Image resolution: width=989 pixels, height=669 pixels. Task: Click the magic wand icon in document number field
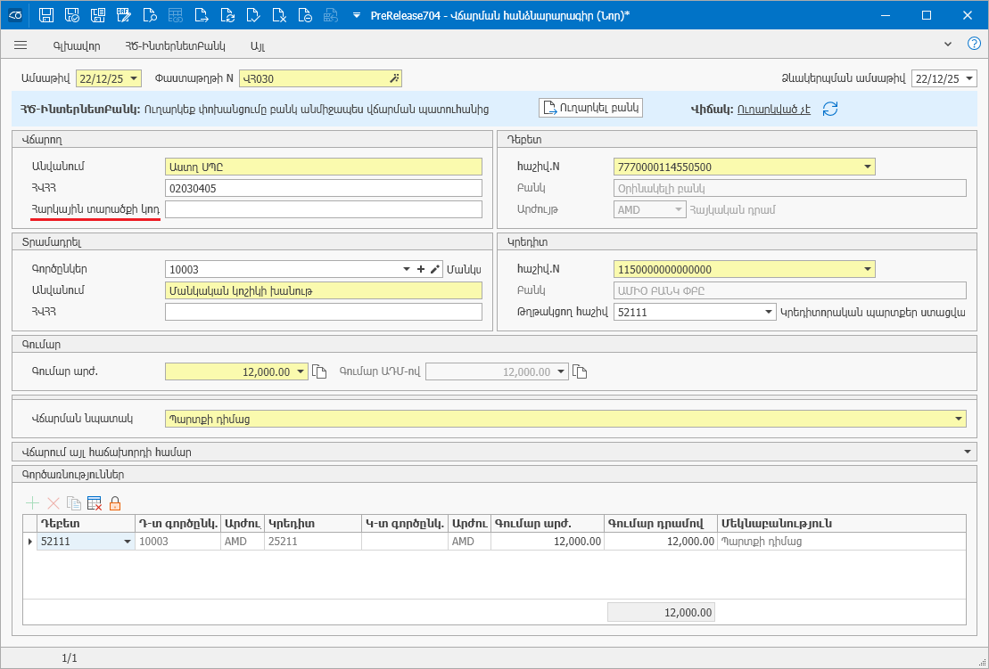394,78
